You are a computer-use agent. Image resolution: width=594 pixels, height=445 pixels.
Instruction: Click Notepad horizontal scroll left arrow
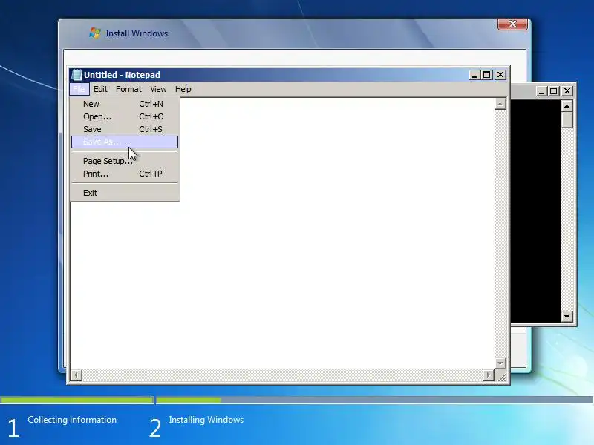(x=76, y=375)
